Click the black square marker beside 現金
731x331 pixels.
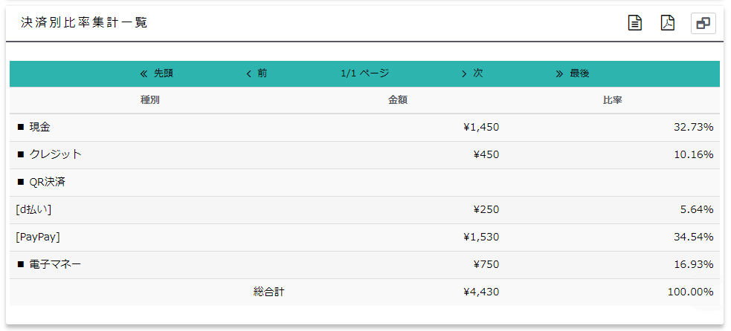pos(21,127)
